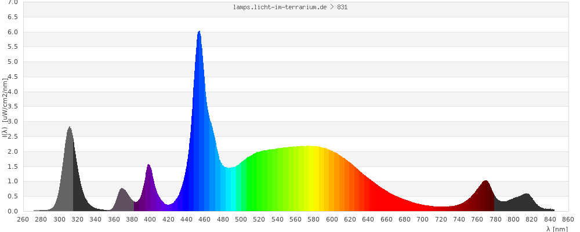This screenshot has width=580, height=232.
Task: Click the 7.0 tick on the y-axis
Action: tap(12, 2)
